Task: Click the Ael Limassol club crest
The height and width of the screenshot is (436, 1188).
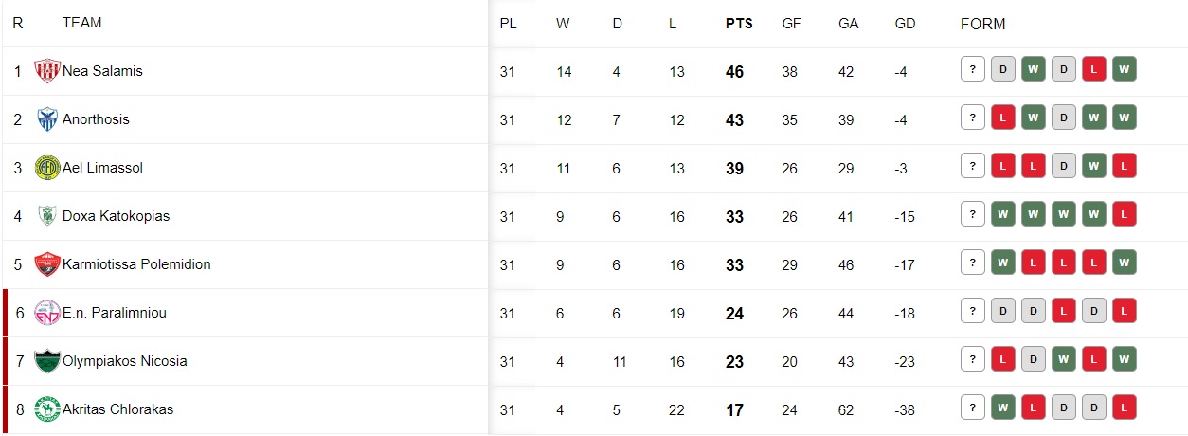Action: coord(47,168)
